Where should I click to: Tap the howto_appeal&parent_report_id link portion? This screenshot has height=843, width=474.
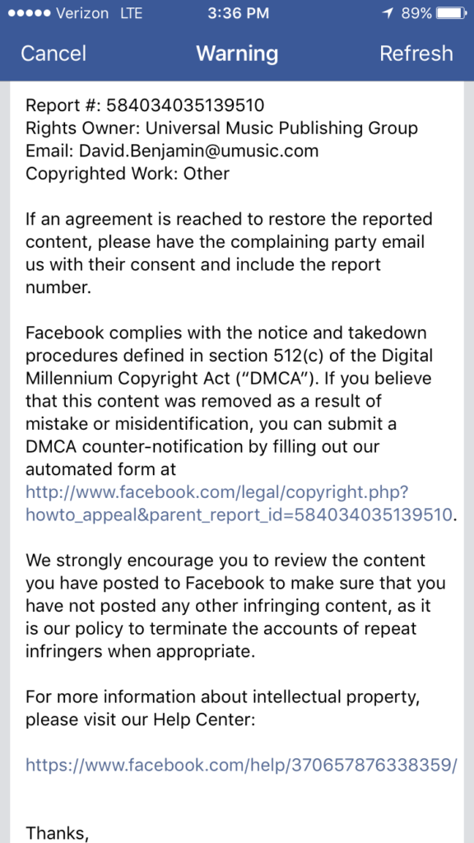[x=239, y=515]
